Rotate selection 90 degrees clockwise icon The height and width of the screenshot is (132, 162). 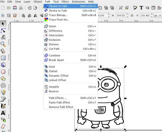point(30,15)
